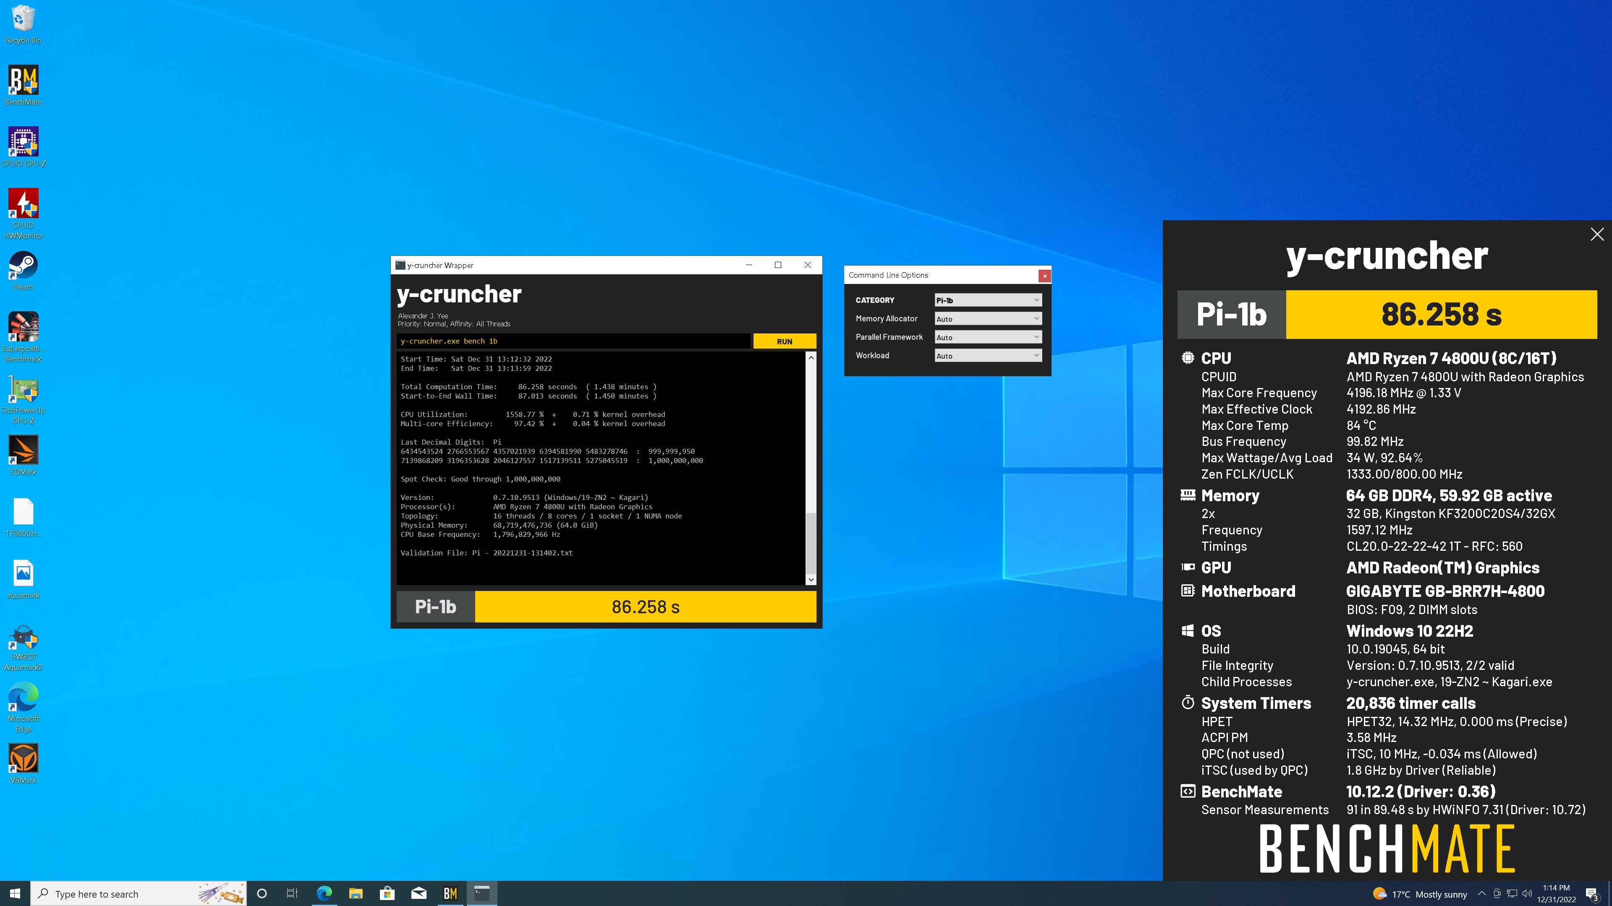
Task: Open volume control in system tray
Action: pyautogui.click(x=1528, y=893)
